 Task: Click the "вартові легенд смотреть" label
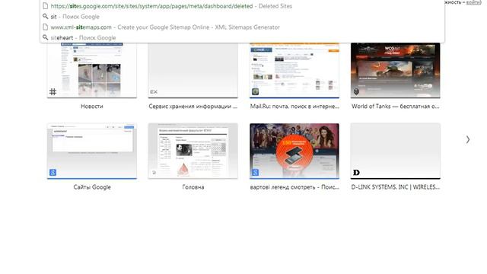pyautogui.click(x=294, y=187)
